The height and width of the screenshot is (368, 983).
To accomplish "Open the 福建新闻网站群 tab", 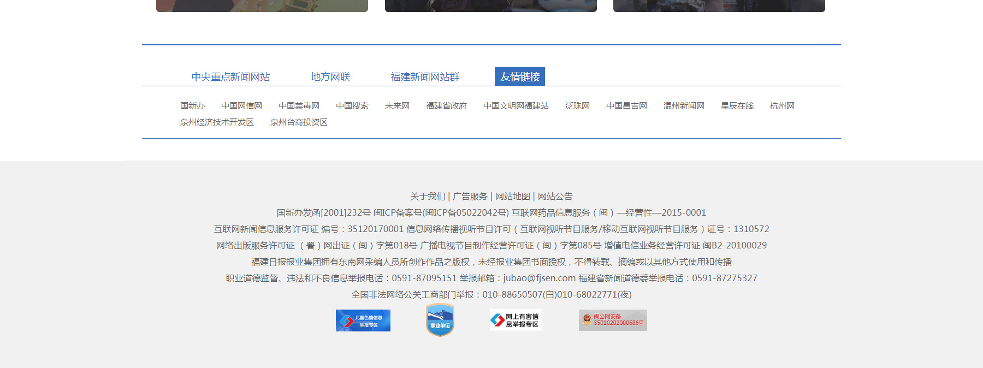I will pos(425,77).
